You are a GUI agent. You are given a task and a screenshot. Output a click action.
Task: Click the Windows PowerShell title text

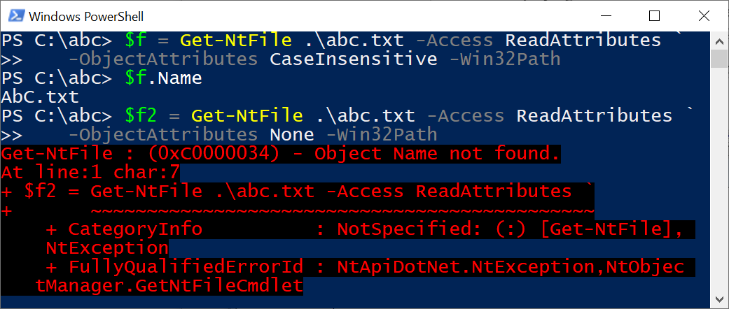coord(86,17)
